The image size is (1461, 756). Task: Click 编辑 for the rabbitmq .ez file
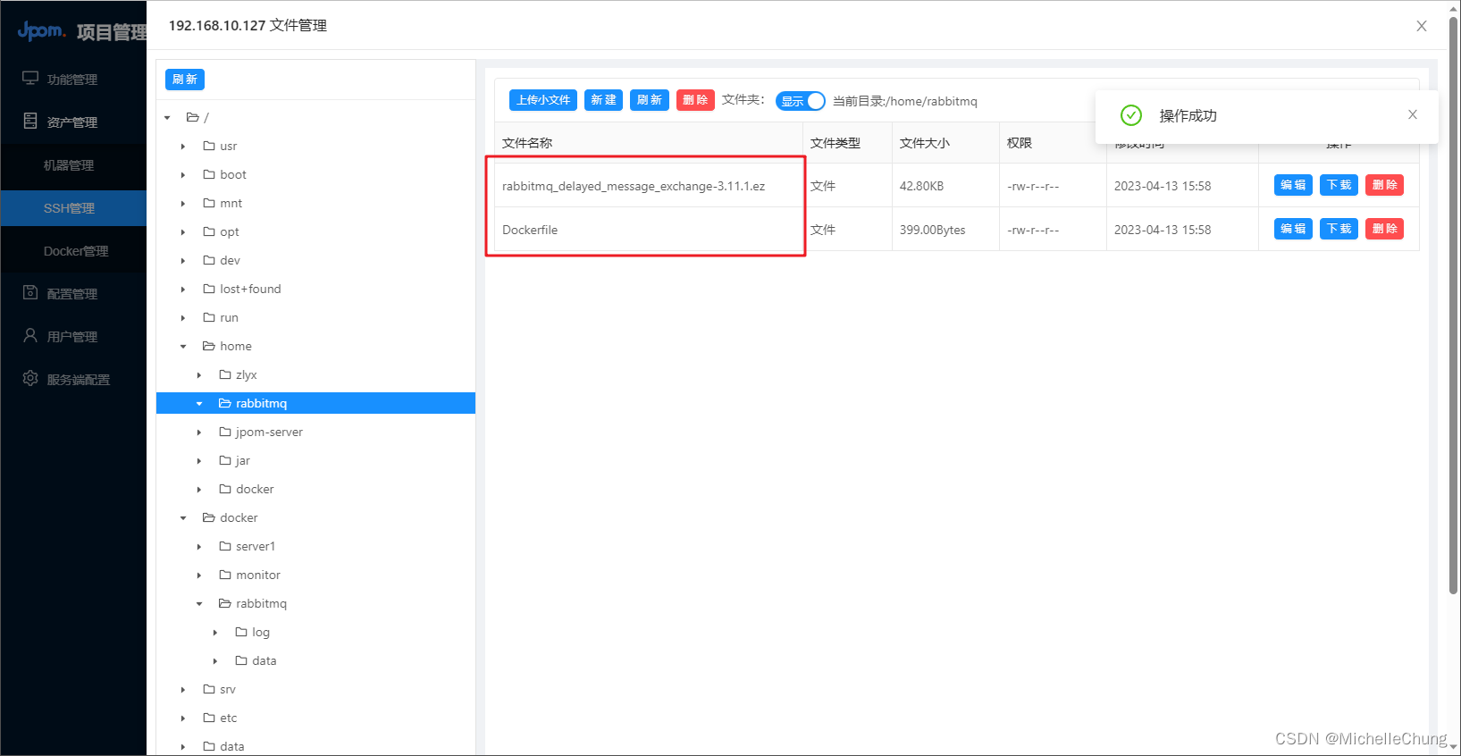coord(1293,185)
